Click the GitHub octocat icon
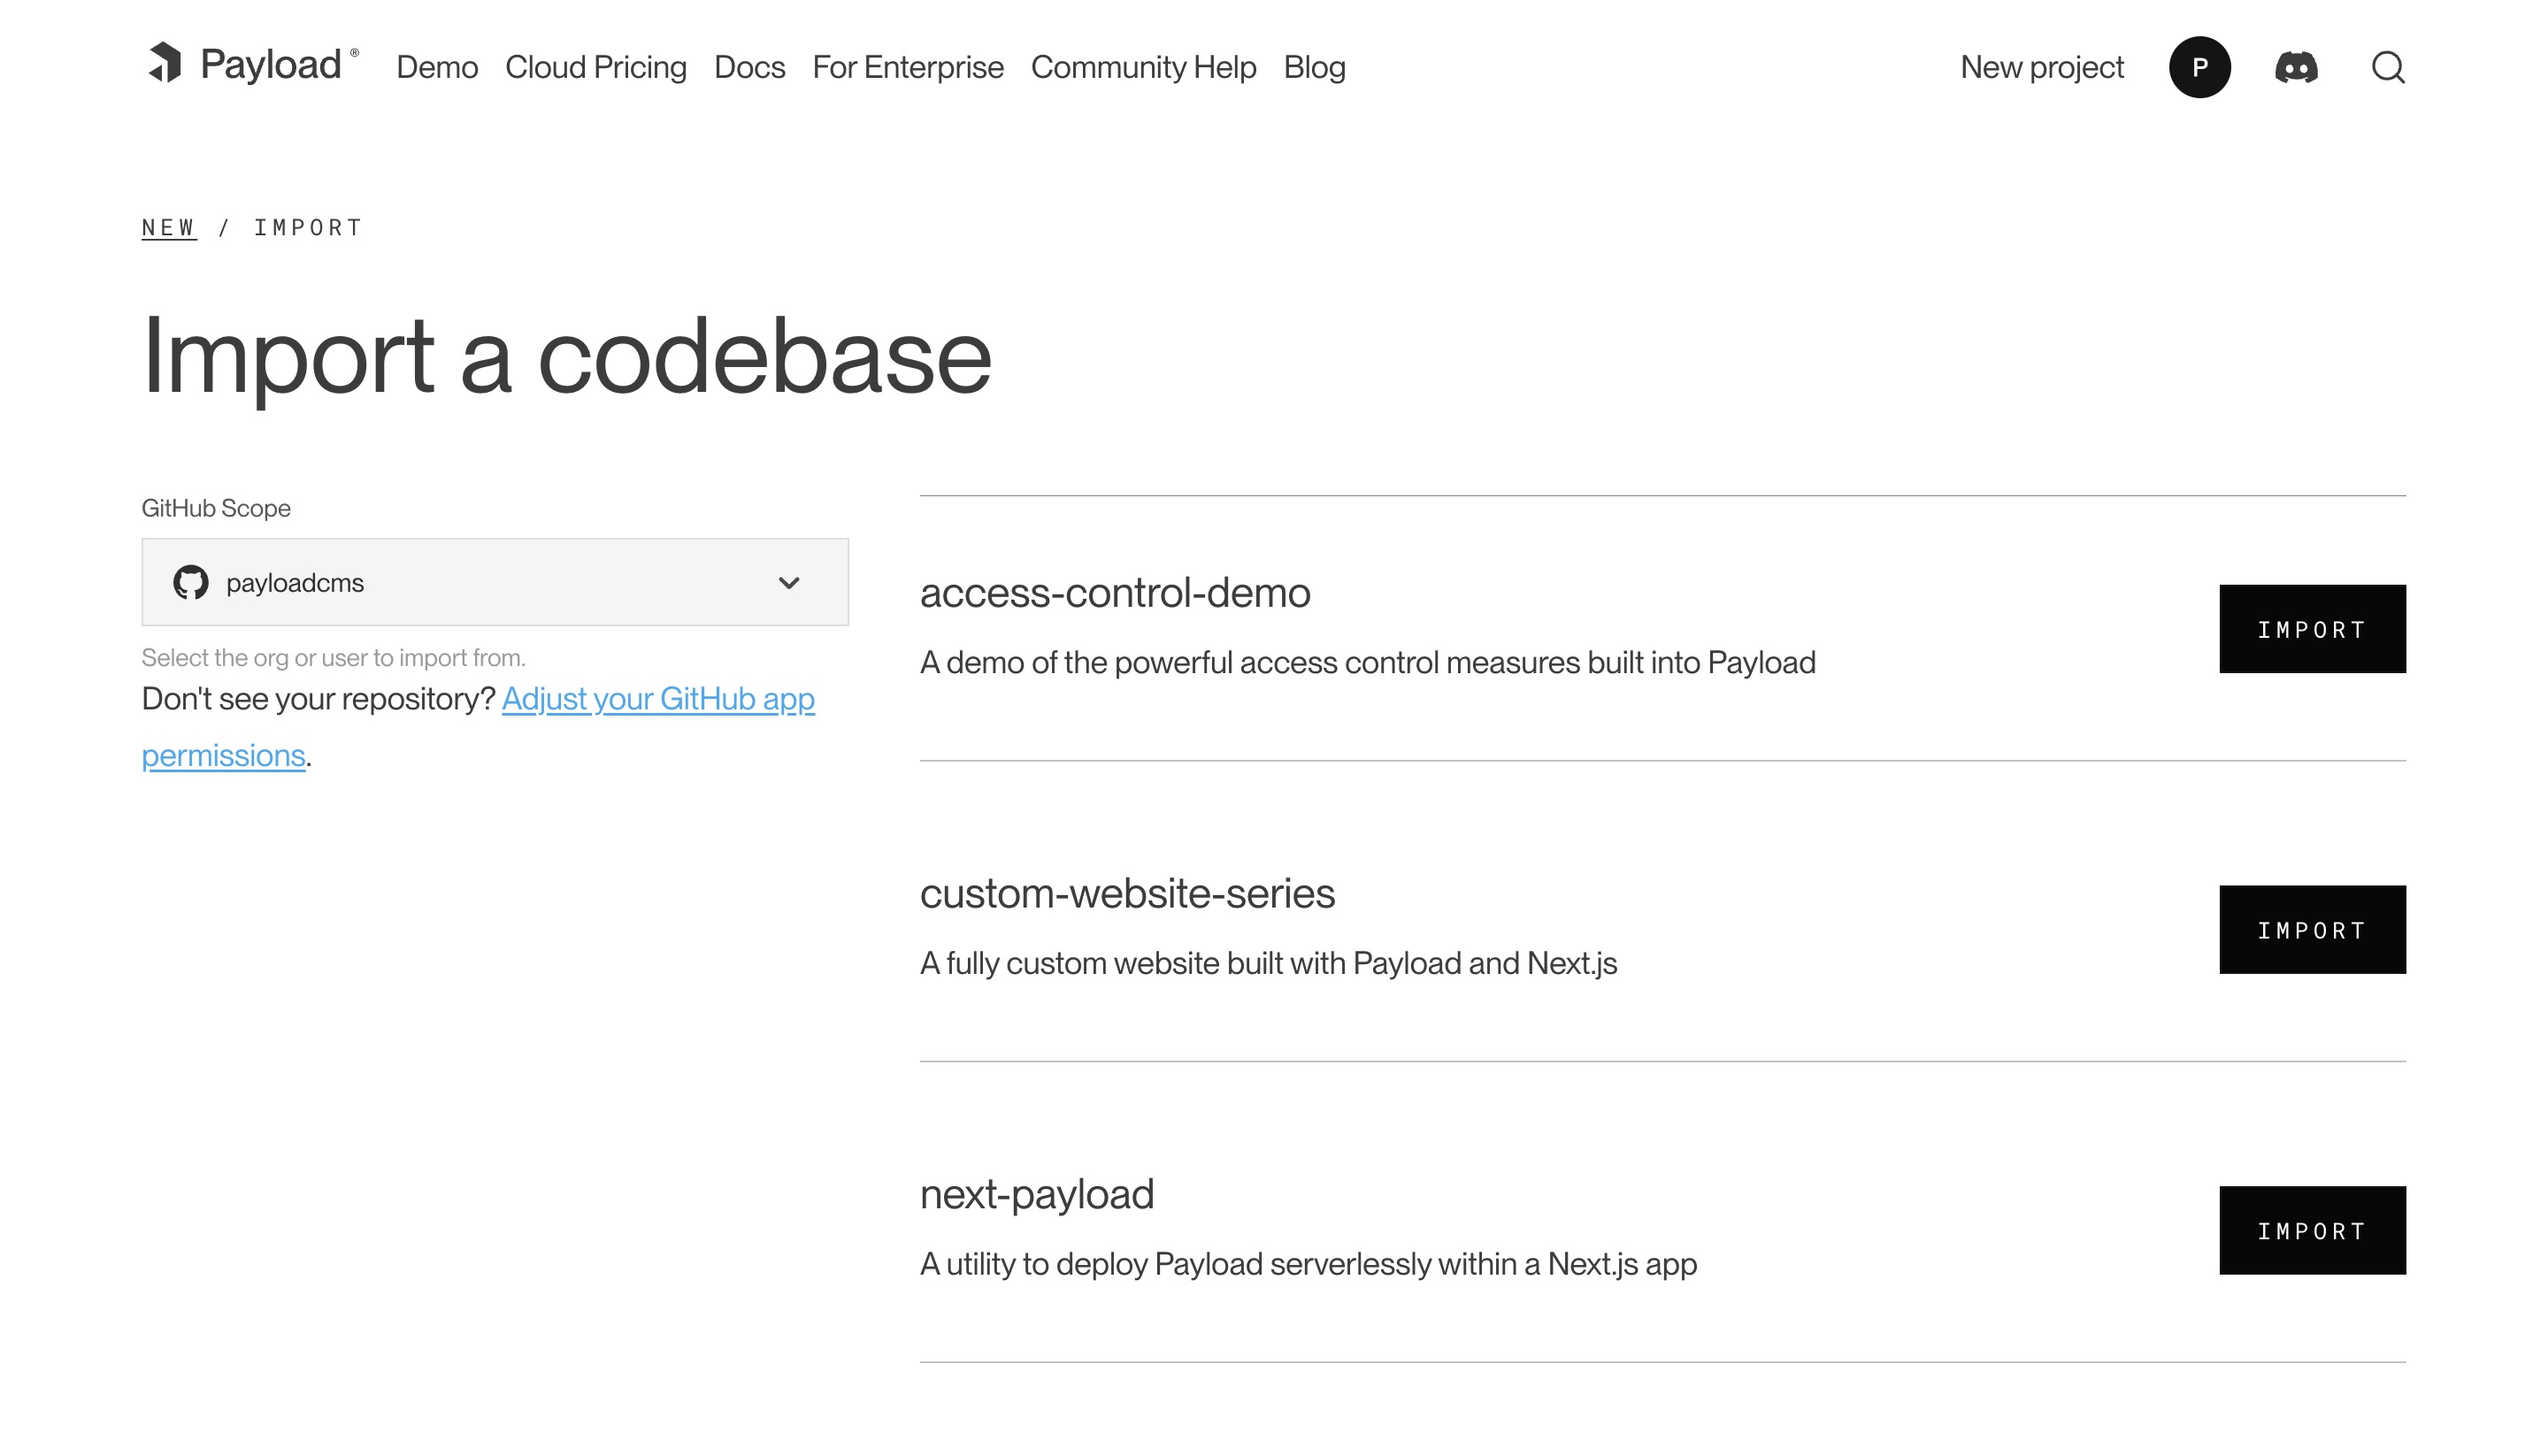This screenshot has height=1456, width=2548. click(193, 583)
